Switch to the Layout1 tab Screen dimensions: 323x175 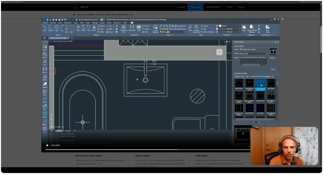pyautogui.click(x=68, y=131)
